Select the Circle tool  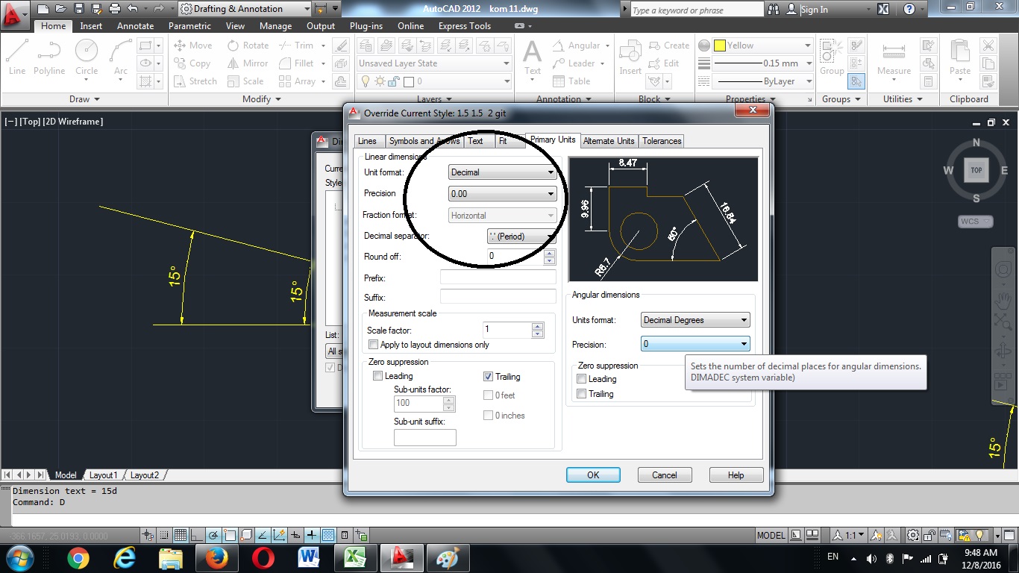(x=87, y=57)
